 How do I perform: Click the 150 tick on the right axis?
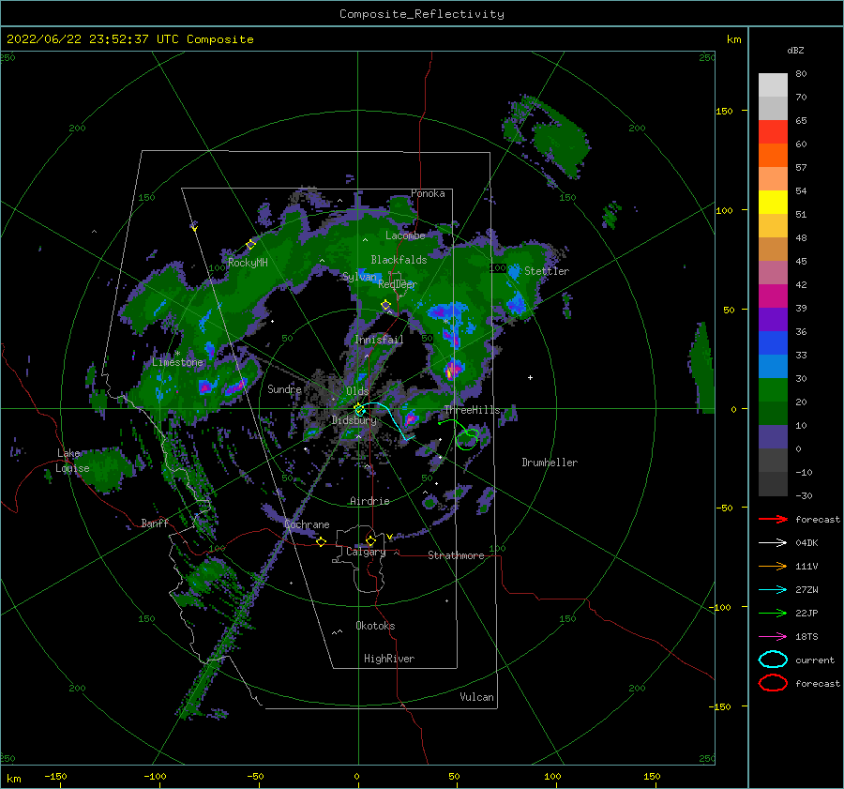724,111
